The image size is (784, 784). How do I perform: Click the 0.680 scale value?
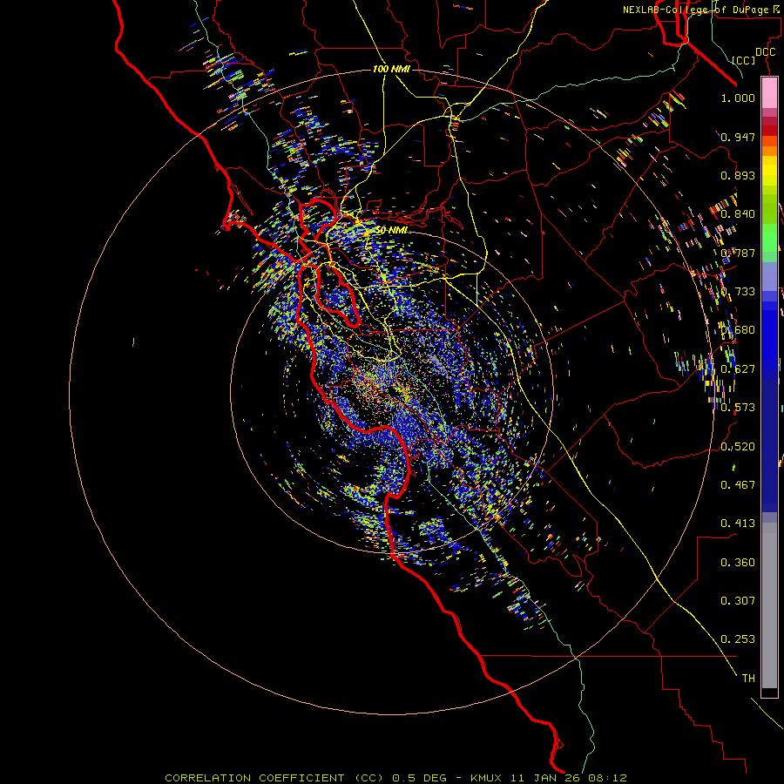[x=738, y=330]
